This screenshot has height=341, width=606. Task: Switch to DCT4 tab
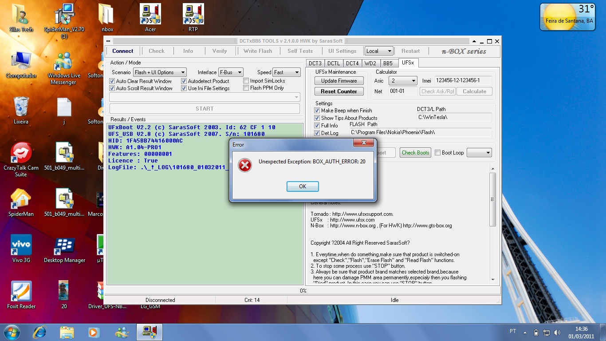pyautogui.click(x=352, y=63)
